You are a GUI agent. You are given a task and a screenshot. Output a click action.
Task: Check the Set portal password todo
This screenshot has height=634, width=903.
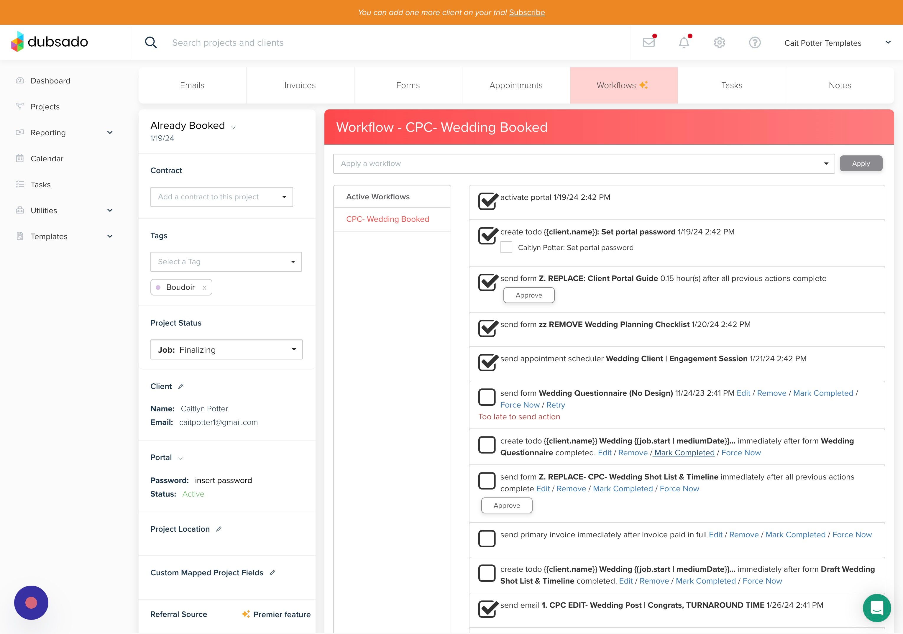(x=506, y=247)
